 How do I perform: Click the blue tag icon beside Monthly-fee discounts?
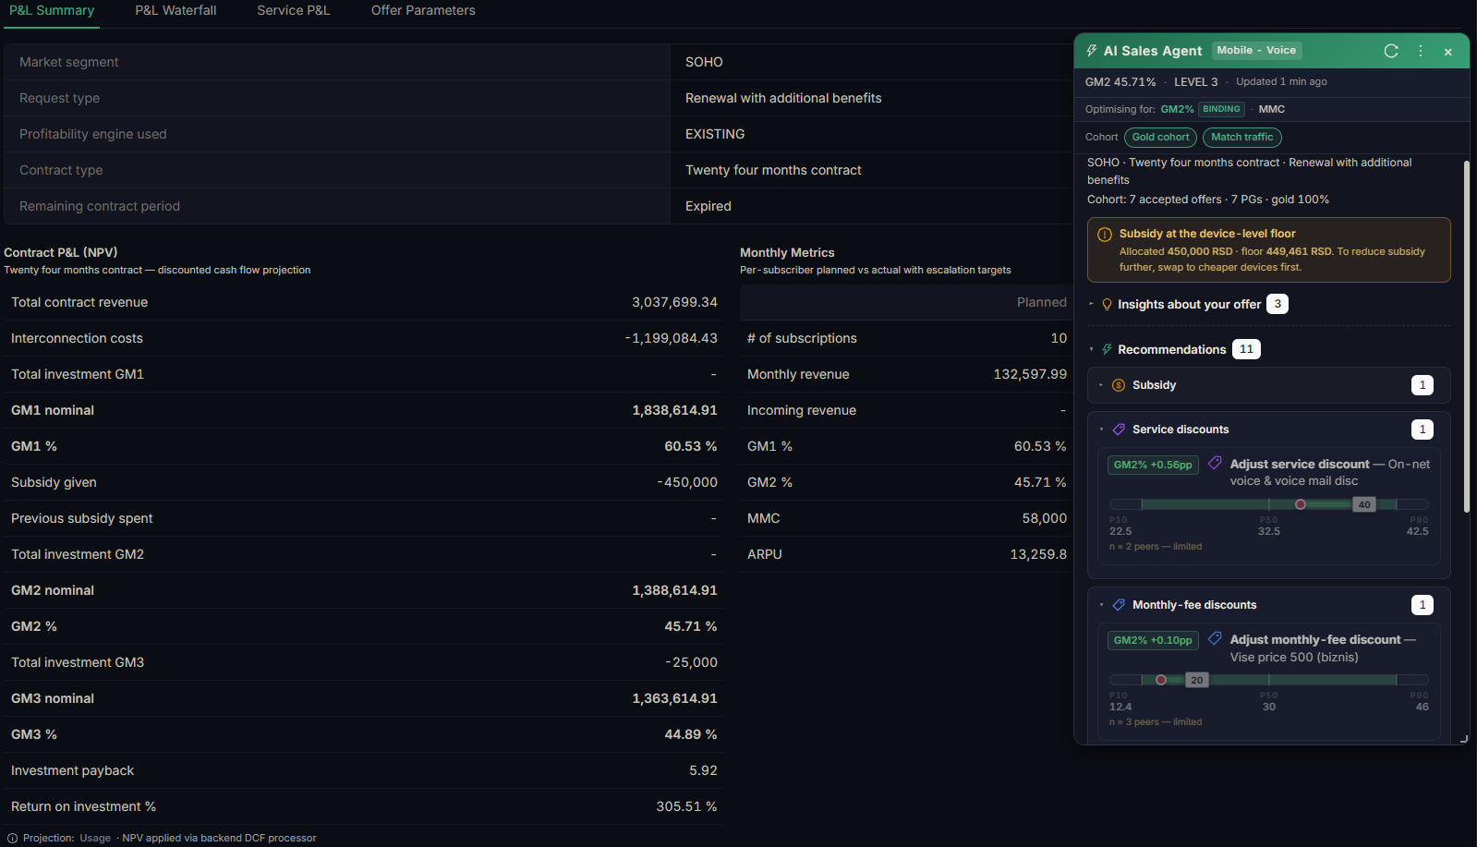click(1119, 605)
